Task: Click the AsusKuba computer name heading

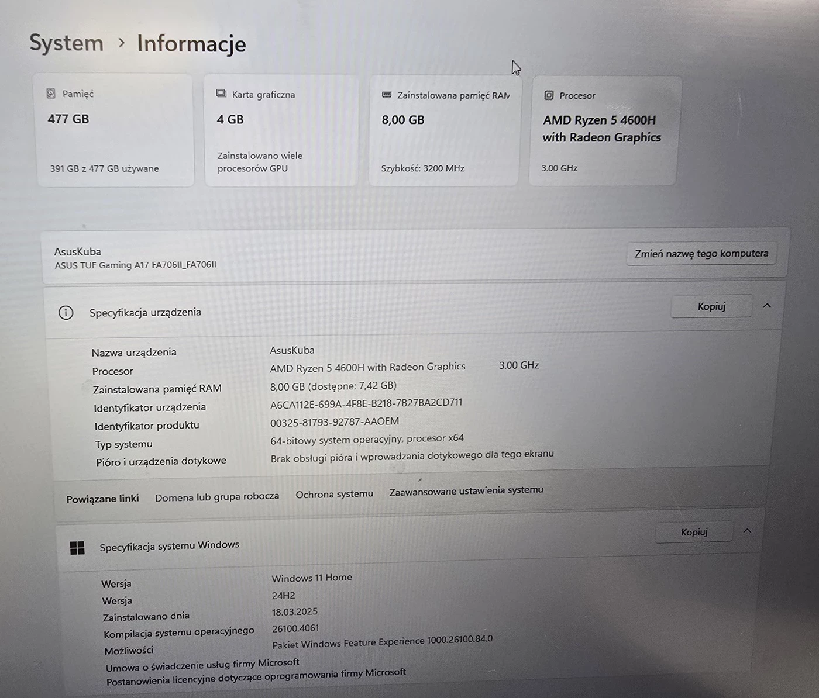Action: point(77,252)
